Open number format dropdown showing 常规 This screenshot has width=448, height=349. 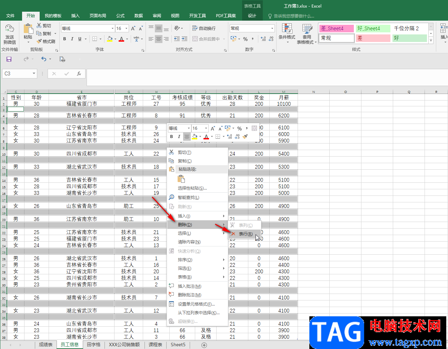pos(272,29)
